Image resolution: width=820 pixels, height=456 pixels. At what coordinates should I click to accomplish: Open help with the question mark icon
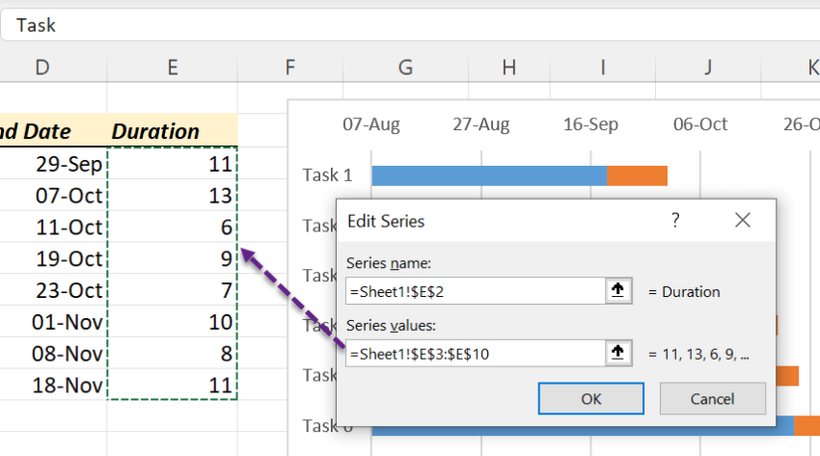[x=675, y=221]
